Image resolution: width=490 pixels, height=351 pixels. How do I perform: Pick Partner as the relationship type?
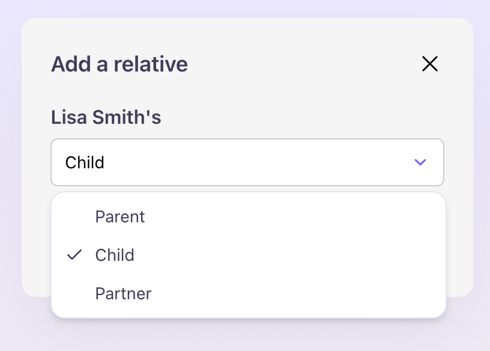coord(123,293)
